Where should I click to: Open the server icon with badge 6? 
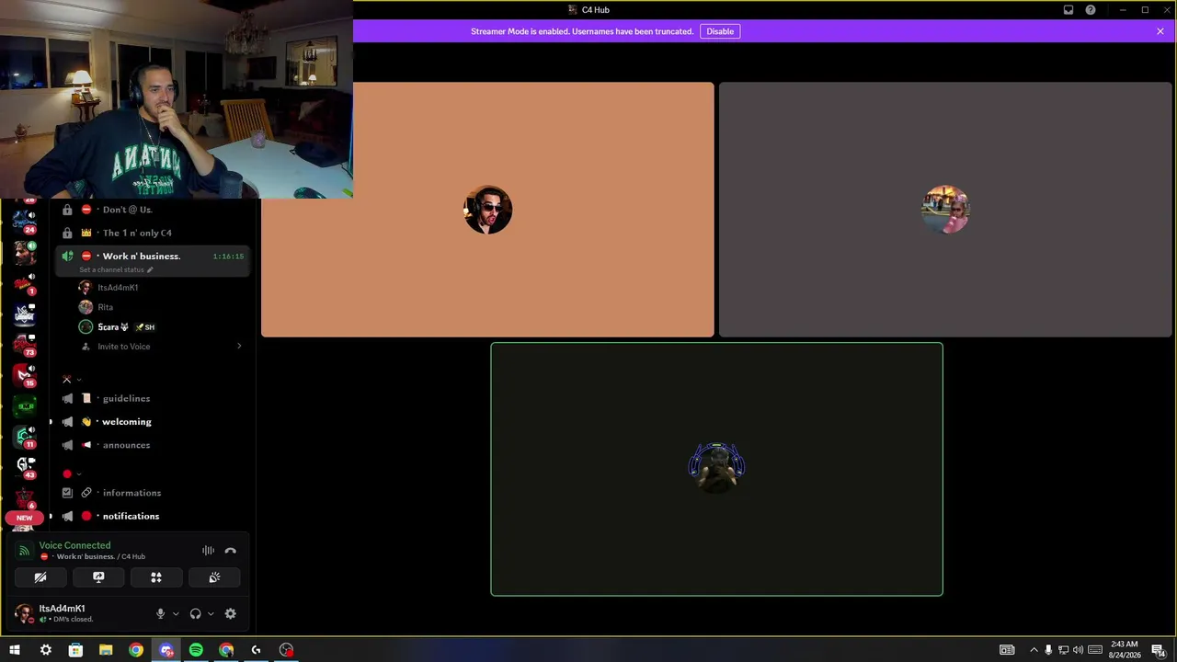pyautogui.click(x=25, y=497)
